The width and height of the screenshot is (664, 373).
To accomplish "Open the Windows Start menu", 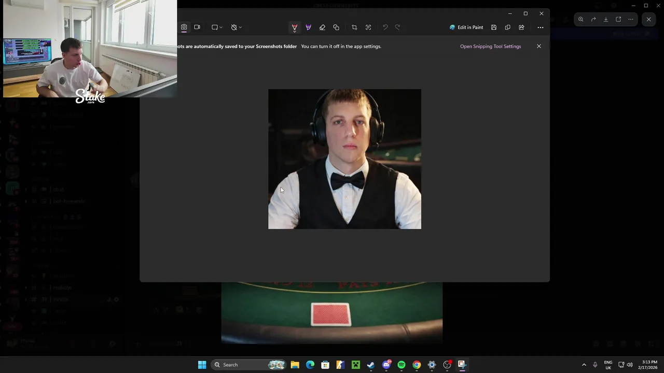I will point(202,365).
